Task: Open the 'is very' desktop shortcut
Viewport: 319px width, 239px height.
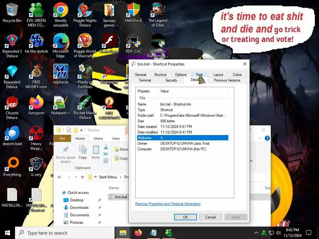Action: pos(36,167)
